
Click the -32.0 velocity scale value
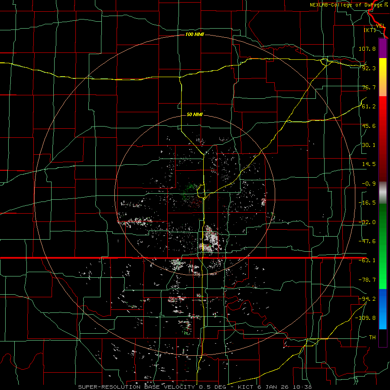coord(367,222)
